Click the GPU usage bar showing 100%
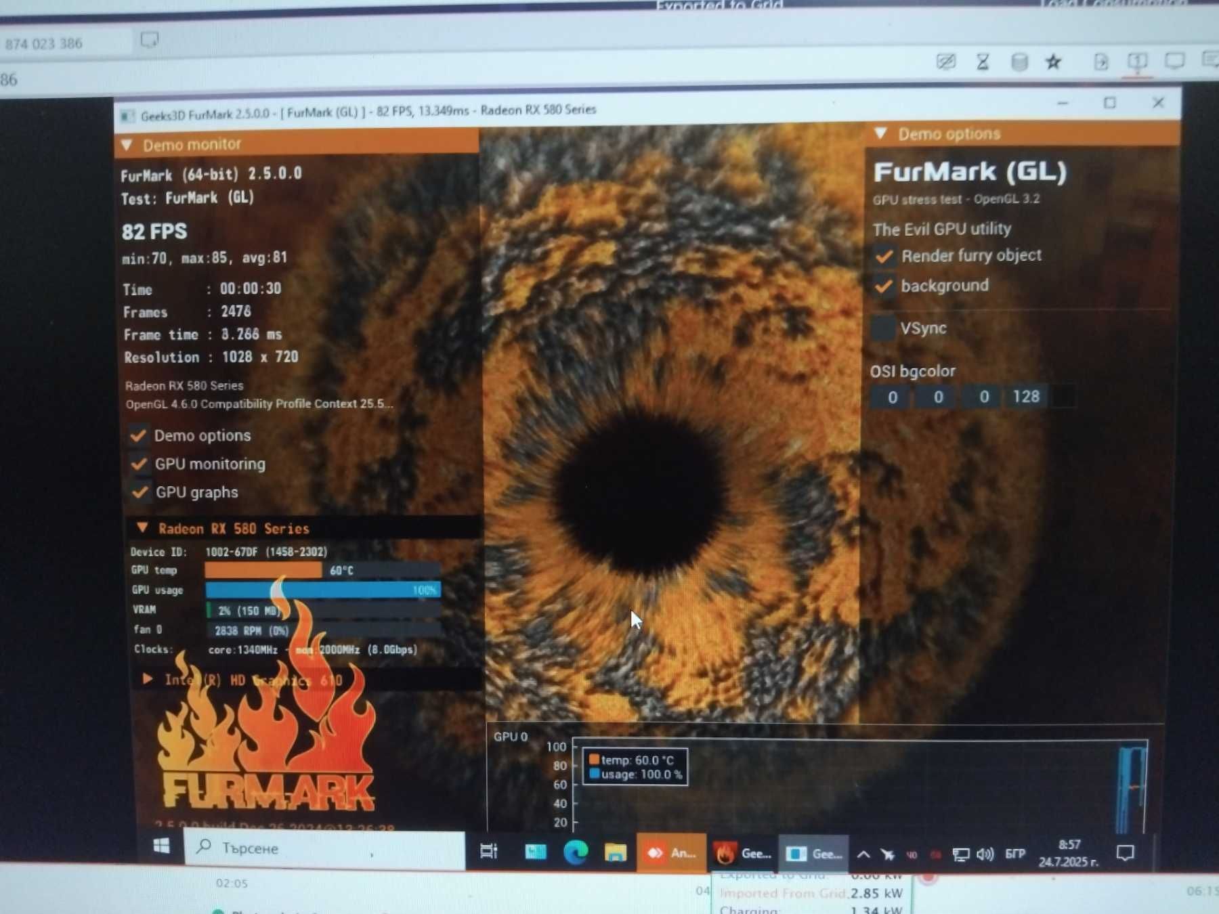The height and width of the screenshot is (914, 1219). pyautogui.click(x=323, y=590)
